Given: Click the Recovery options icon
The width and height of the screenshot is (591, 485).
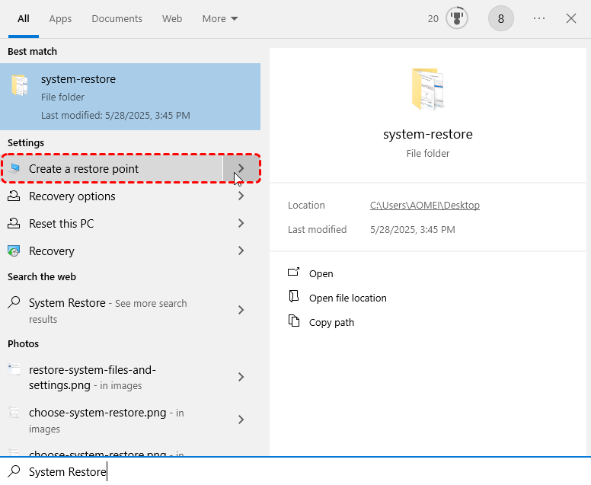Looking at the screenshot, I should [14, 196].
